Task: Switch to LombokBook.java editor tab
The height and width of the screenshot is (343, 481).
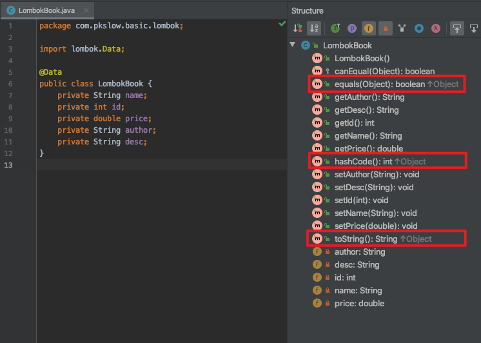Action: tap(46, 10)
